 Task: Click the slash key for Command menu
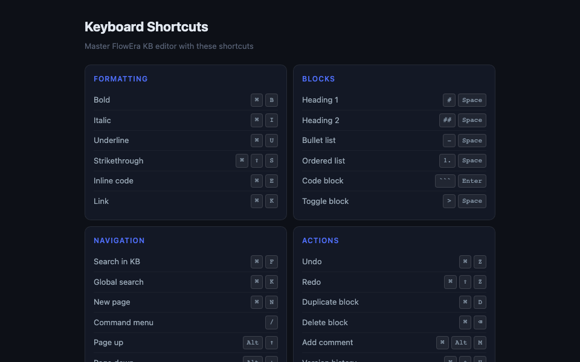point(271,322)
